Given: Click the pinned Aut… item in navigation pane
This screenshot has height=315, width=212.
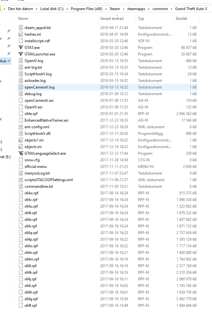Looking at the screenshot, I should click(x=5, y=61).
